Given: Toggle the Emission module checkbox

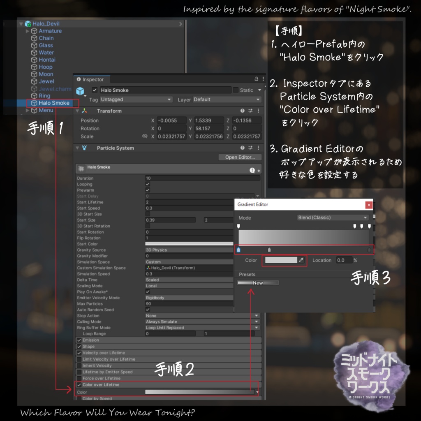Looking at the screenshot, I should [x=79, y=340].
